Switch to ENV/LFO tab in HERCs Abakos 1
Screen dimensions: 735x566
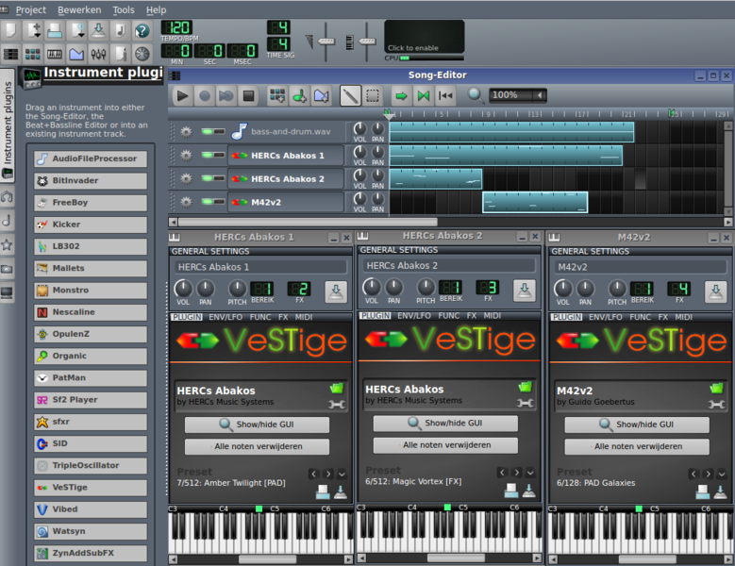pyautogui.click(x=226, y=317)
